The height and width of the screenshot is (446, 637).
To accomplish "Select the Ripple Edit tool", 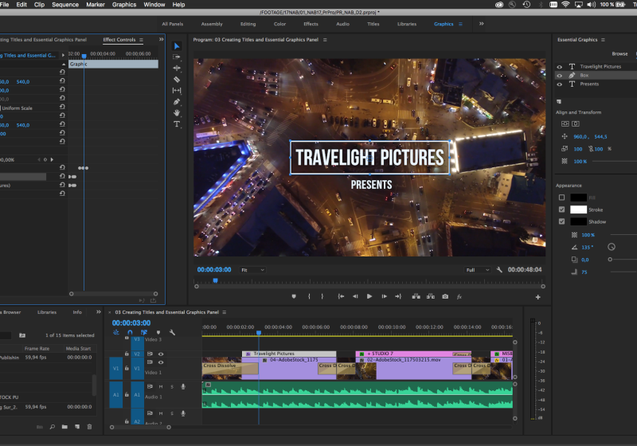I will coord(177,68).
